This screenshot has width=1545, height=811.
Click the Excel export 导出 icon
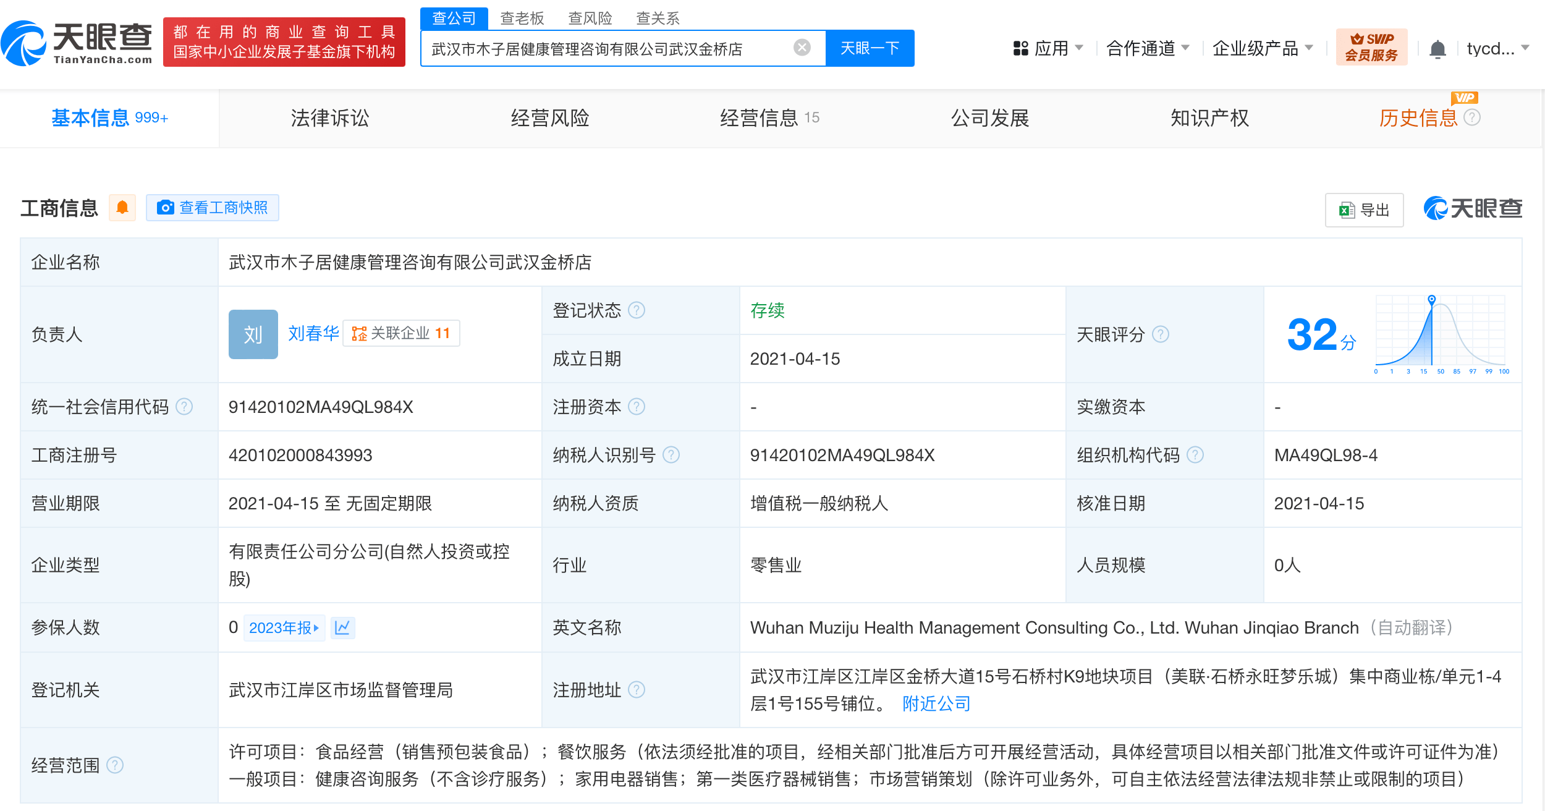click(x=1346, y=210)
